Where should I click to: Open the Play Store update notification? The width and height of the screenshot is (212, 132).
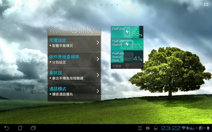148,128
